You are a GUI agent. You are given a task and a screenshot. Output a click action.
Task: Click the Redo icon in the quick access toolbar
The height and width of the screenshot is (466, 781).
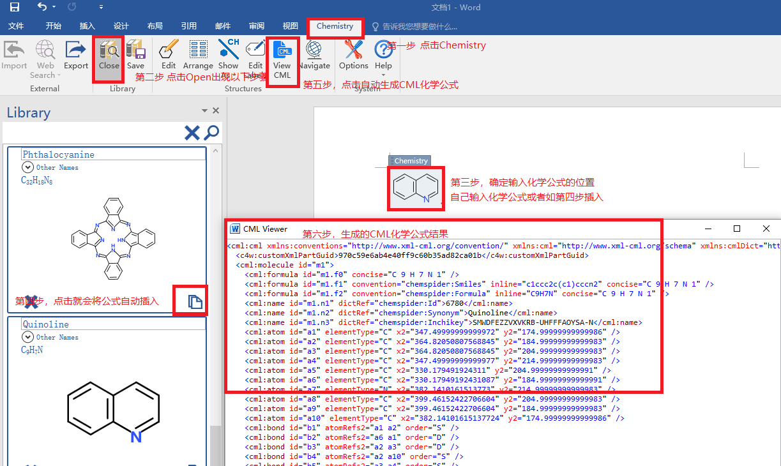click(x=72, y=7)
